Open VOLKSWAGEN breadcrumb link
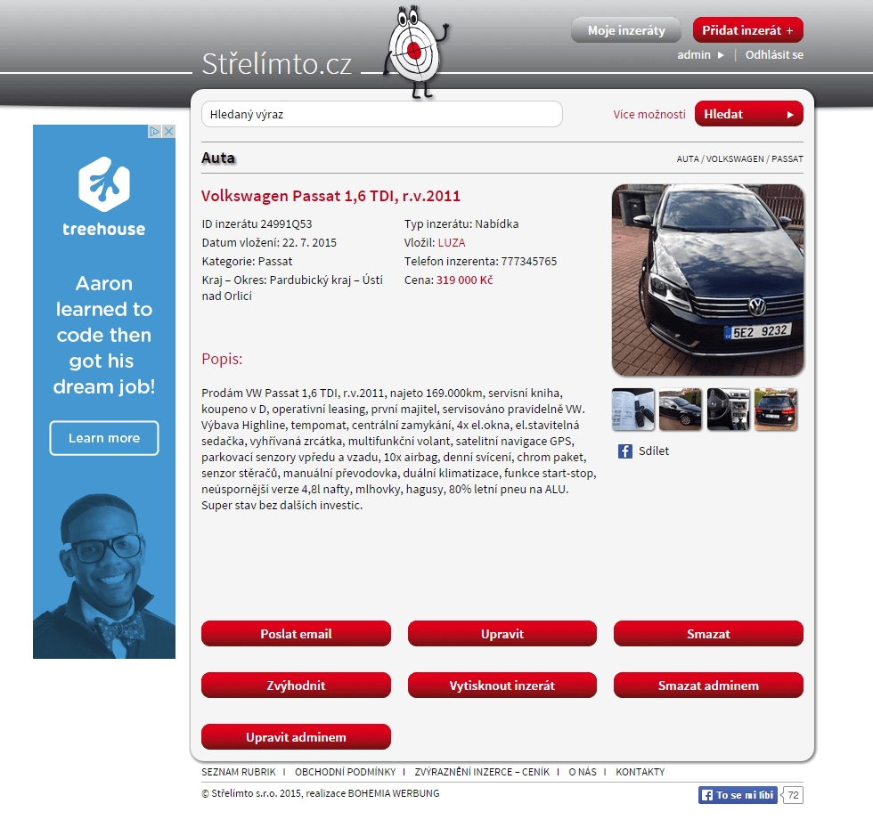Viewport: 873px width, 836px height. point(735,158)
